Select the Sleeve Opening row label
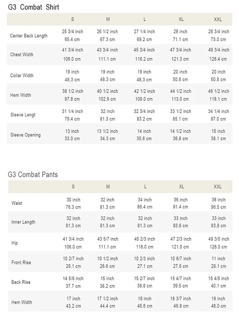 tap(25, 135)
